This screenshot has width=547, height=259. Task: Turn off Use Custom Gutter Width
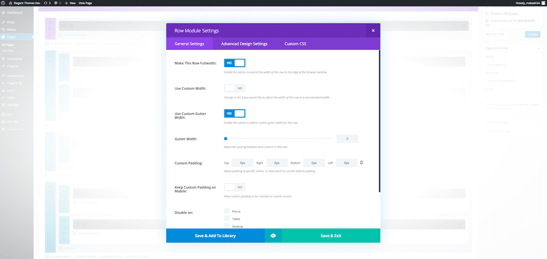point(235,113)
